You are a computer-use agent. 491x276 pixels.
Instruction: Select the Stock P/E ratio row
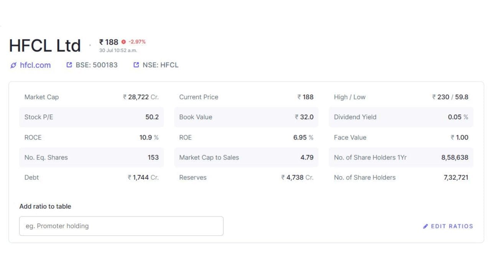point(91,117)
